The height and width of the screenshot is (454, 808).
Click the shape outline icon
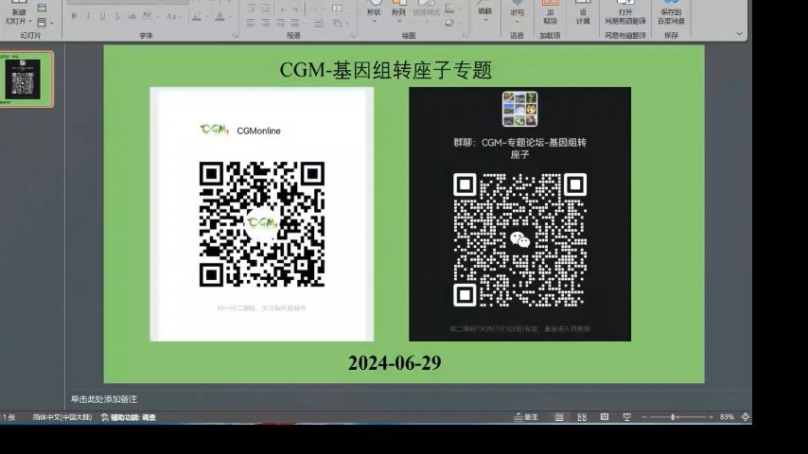[450, 9]
